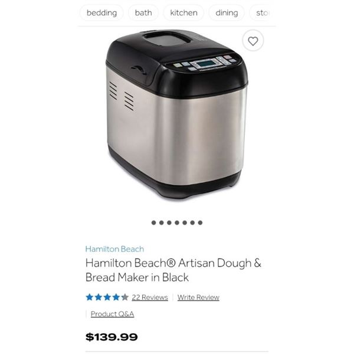This screenshot has width=354, height=354.
Task: Select the kitchen category tab
Action: tap(183, 12)
